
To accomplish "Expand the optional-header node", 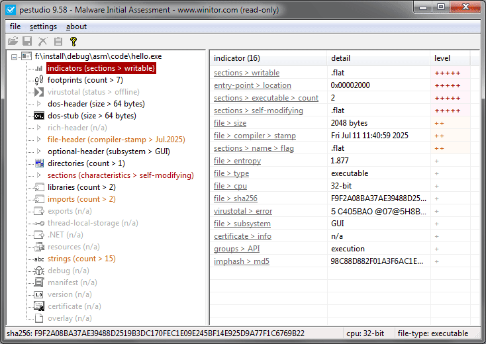I will point(39,151).
